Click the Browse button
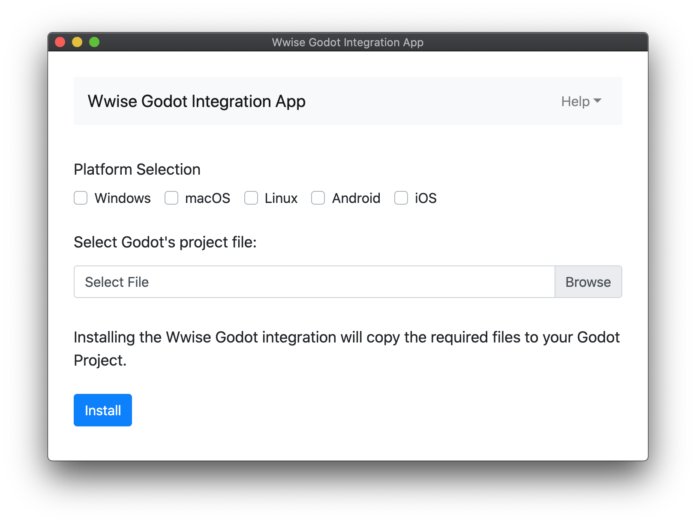 (588, 282)
